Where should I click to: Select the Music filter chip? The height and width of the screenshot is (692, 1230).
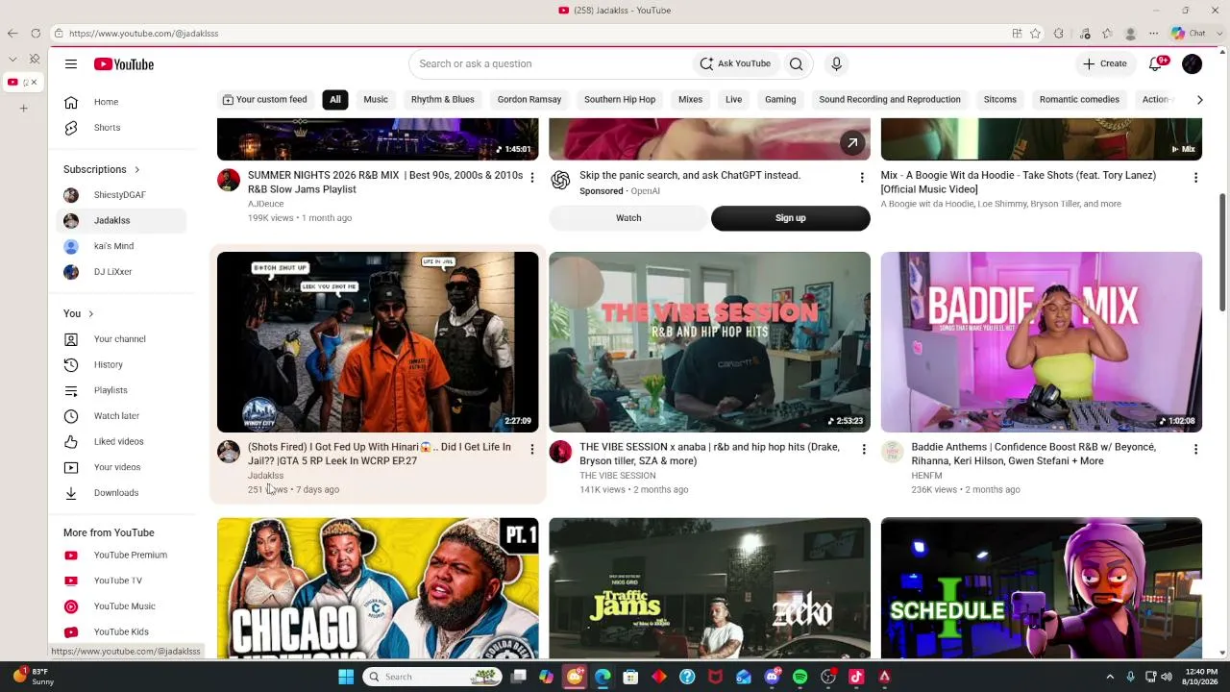(x=376, y=100)
